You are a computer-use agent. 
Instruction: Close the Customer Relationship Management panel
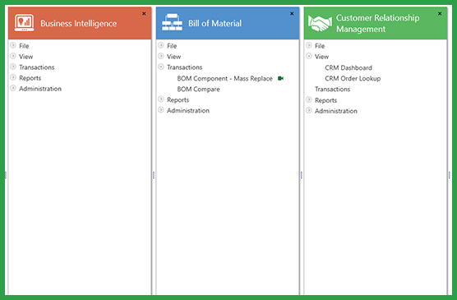coord(440,13)
